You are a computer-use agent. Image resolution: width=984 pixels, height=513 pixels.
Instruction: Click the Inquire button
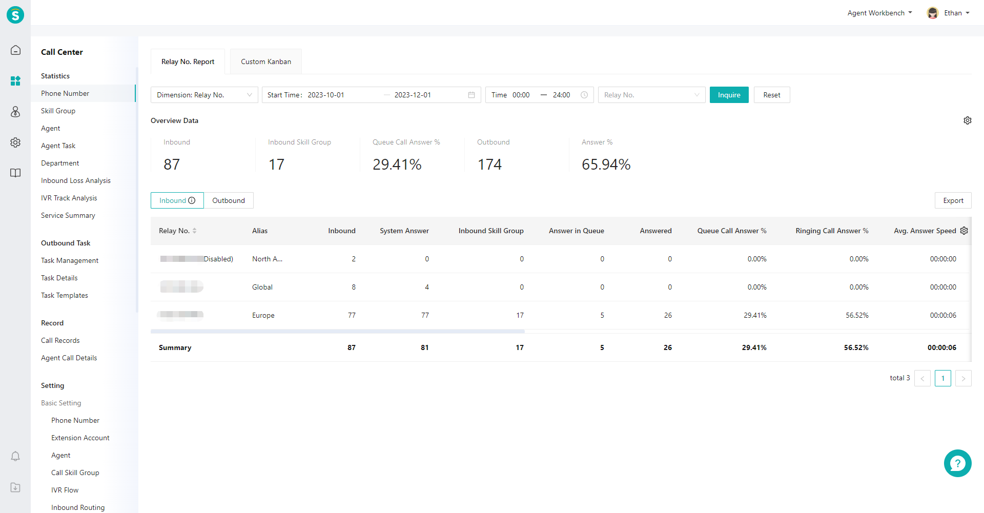[x=729, y=95]
